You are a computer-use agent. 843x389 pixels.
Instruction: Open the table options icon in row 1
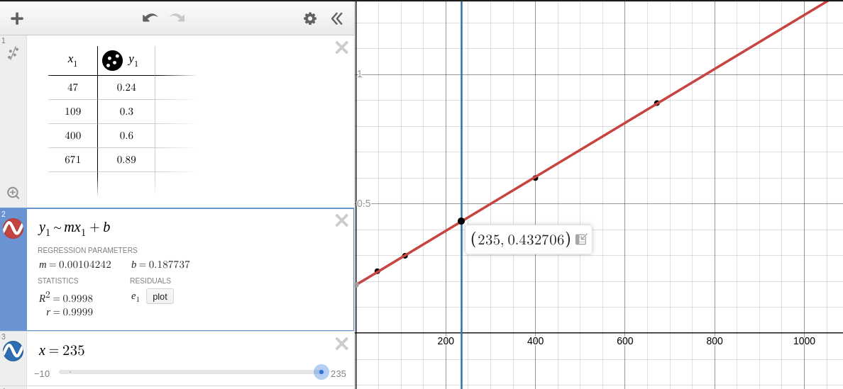click(13, 53)
